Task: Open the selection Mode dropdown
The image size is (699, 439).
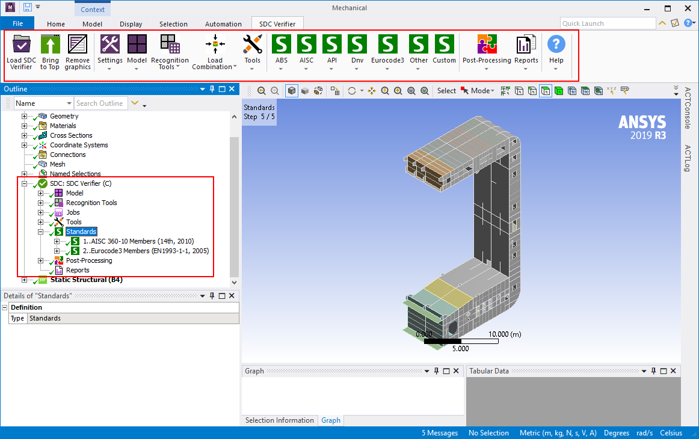Action: coord(483,91)
